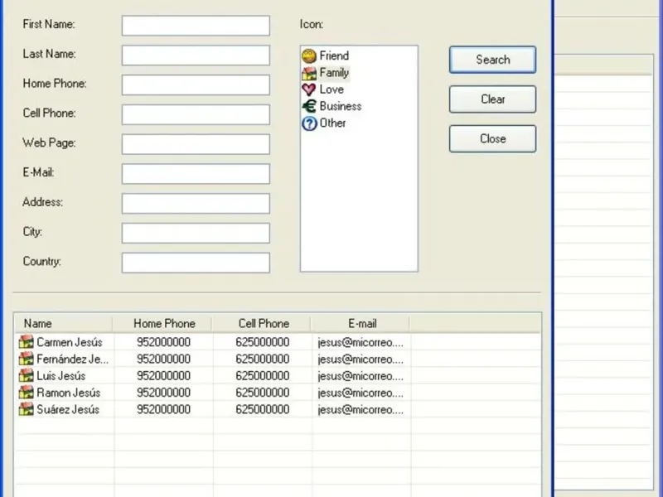This screenshot has width=663, height=497.
Task: Focus the Country input field
Action: point(196,263)
